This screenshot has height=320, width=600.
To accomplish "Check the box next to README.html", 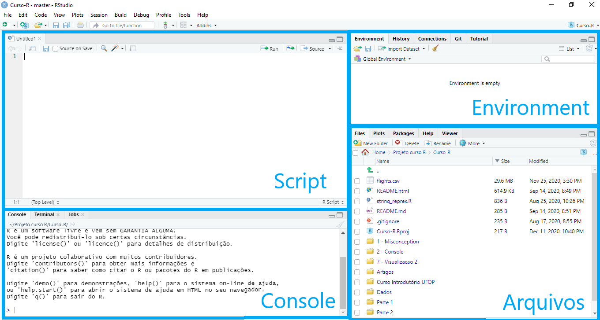I will click(x=357, y=191).
